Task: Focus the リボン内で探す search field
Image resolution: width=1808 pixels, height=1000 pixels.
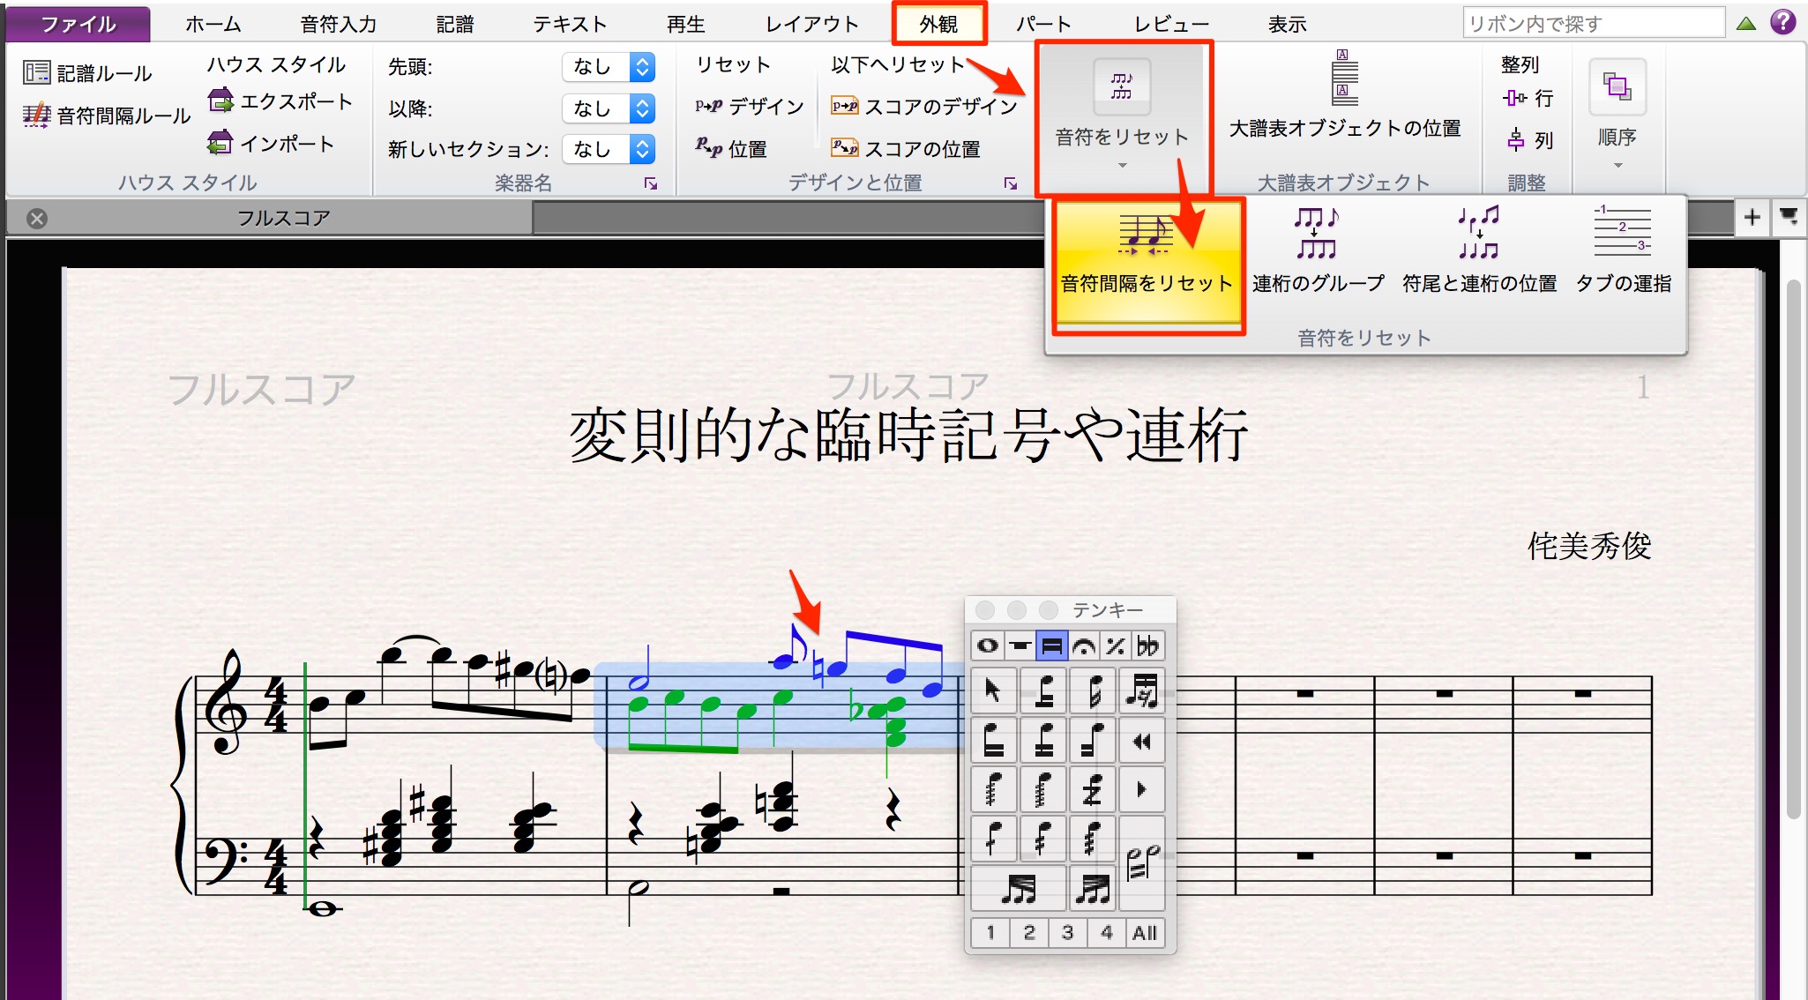Action: [x=1594, y=23]
